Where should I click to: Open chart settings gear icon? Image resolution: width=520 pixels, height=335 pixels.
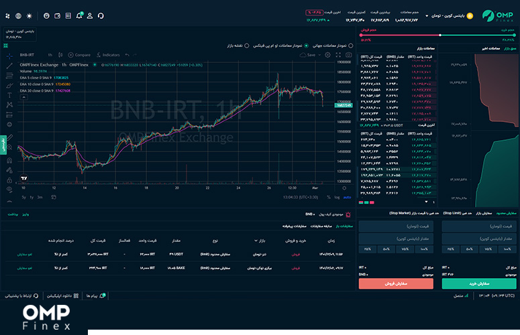click(x=327, y=55)
